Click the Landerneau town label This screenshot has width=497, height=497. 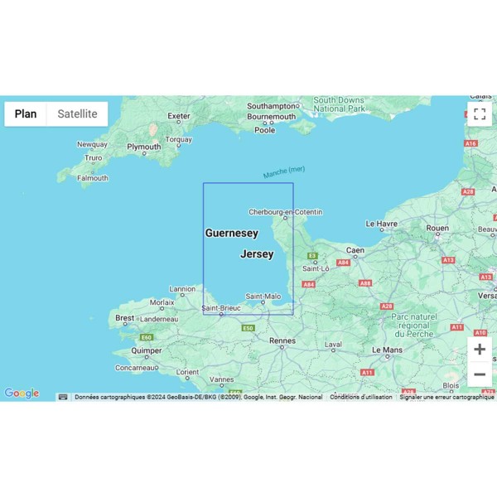tap(159, 319)
